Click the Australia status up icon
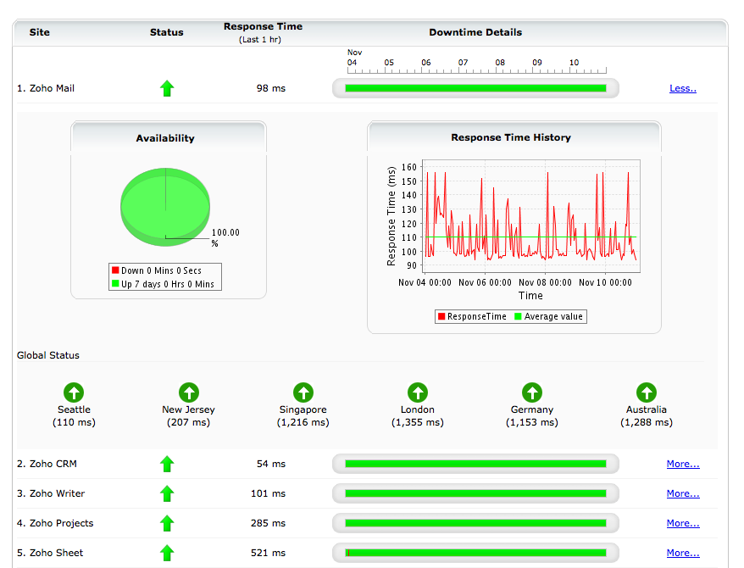The image size is (744, 568). (x=646, y=393)
